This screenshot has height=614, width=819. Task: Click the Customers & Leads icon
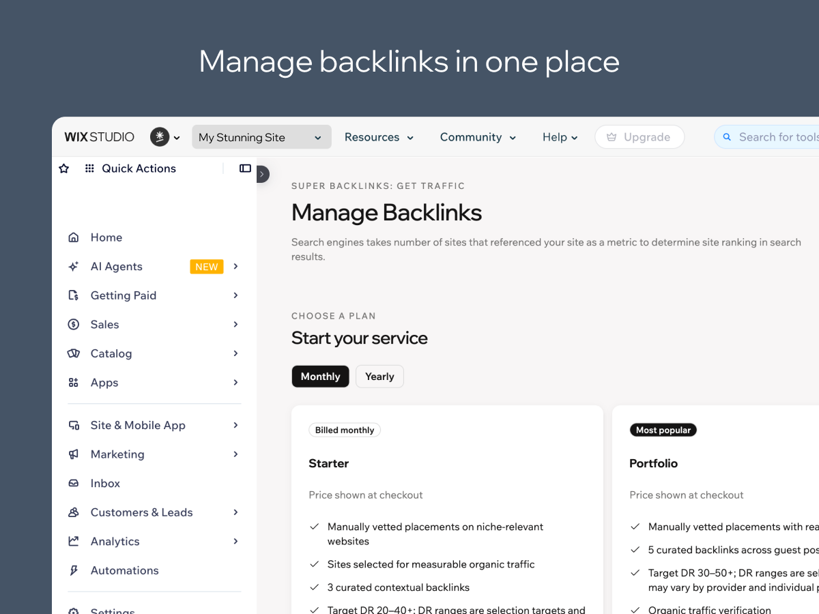(74, 512)
